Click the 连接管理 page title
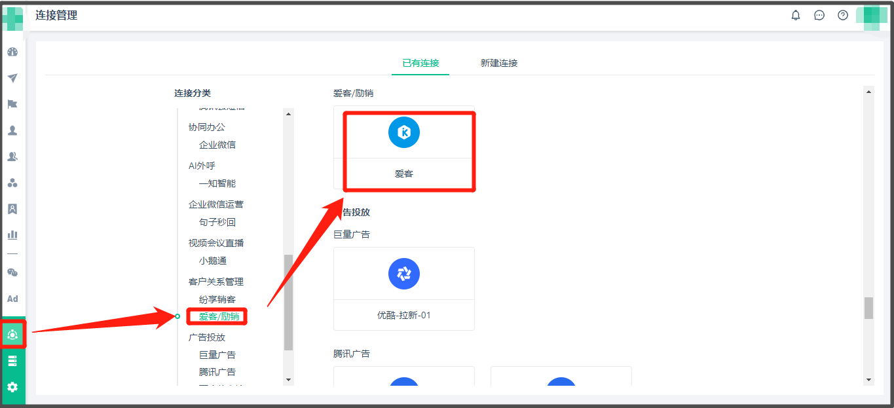 pos(56,15)
